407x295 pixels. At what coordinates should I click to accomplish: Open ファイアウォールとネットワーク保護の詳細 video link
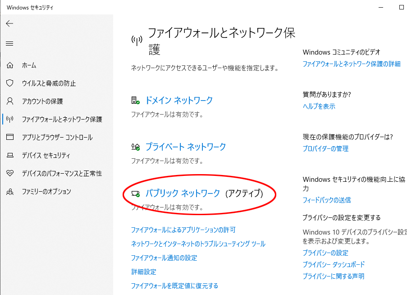(x=352, y=64)
